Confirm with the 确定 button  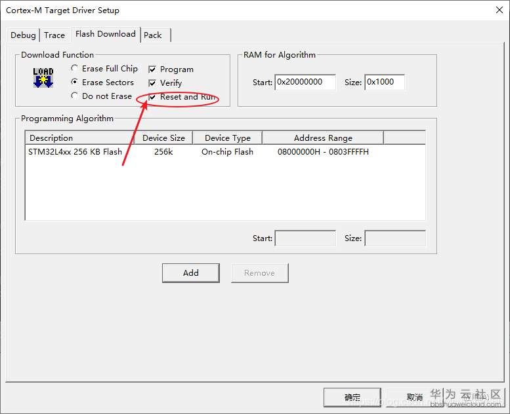pos(352,397)
